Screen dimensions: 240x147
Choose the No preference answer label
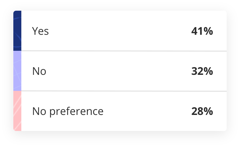(x=68, y=111)
